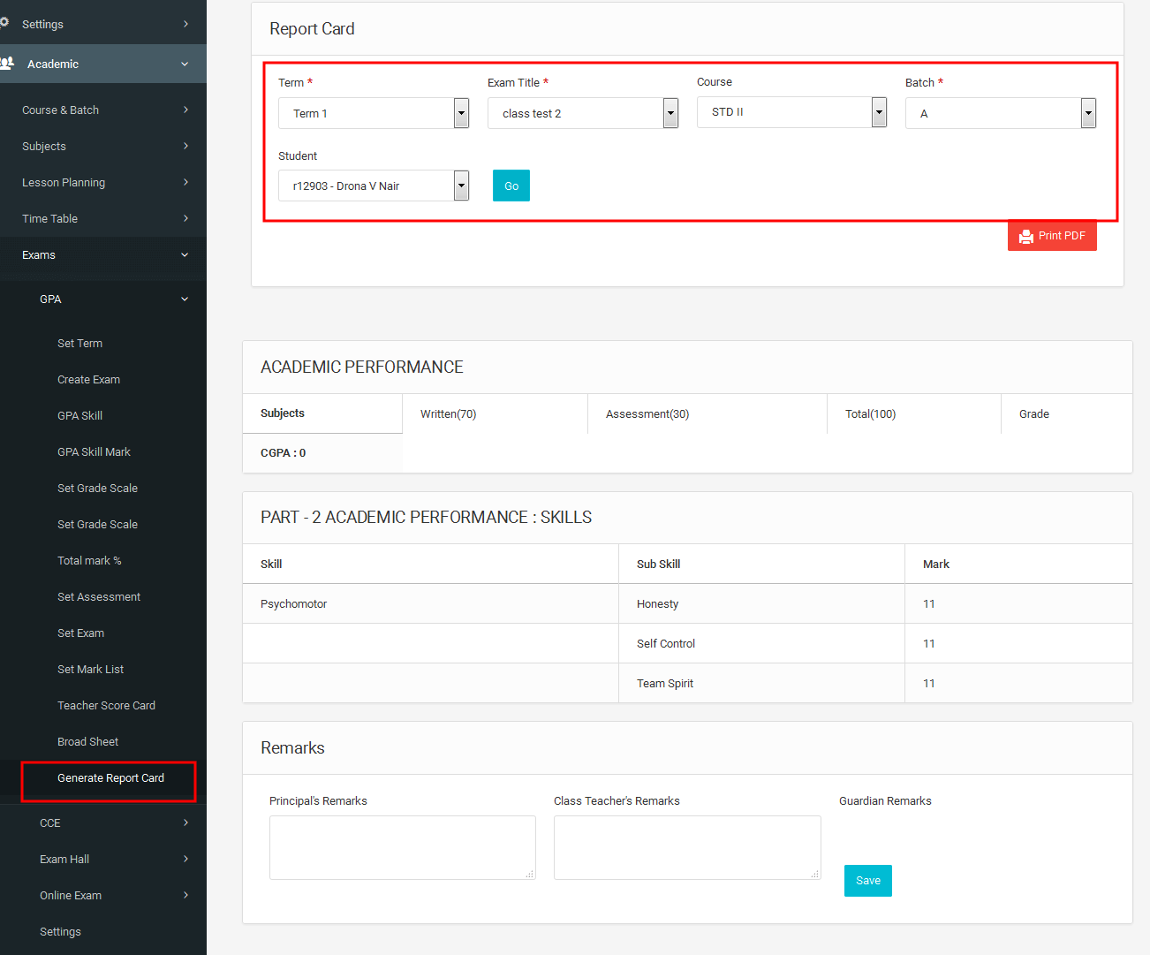Open Broad Sheet page

coord(87,741)
